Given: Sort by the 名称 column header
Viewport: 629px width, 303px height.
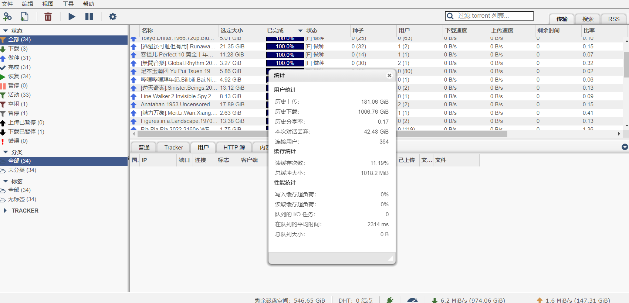Looking at the screenshot, I should [179, 31].
